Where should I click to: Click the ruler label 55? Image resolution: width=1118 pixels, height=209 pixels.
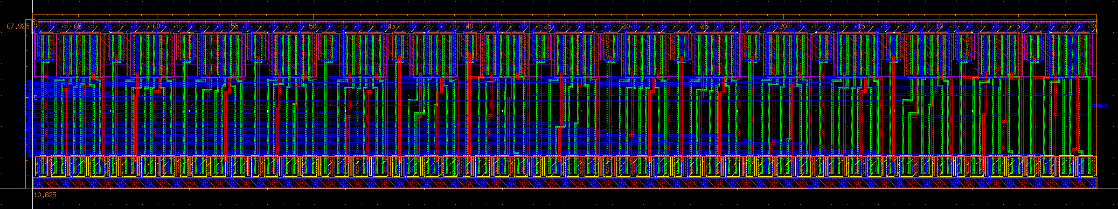(x=234, y=26)
